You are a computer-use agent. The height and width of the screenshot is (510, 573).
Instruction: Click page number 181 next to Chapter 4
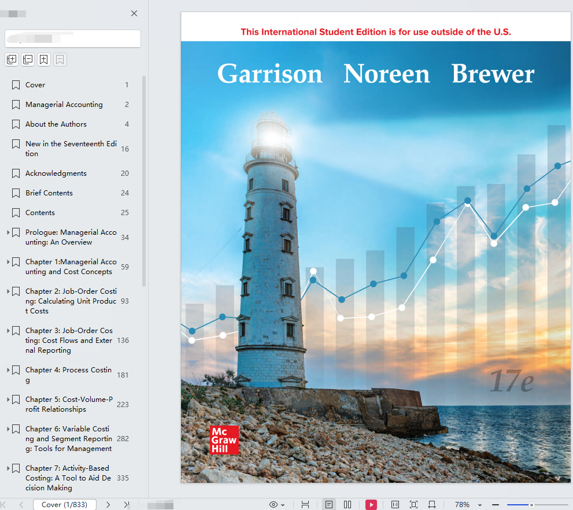123,375
